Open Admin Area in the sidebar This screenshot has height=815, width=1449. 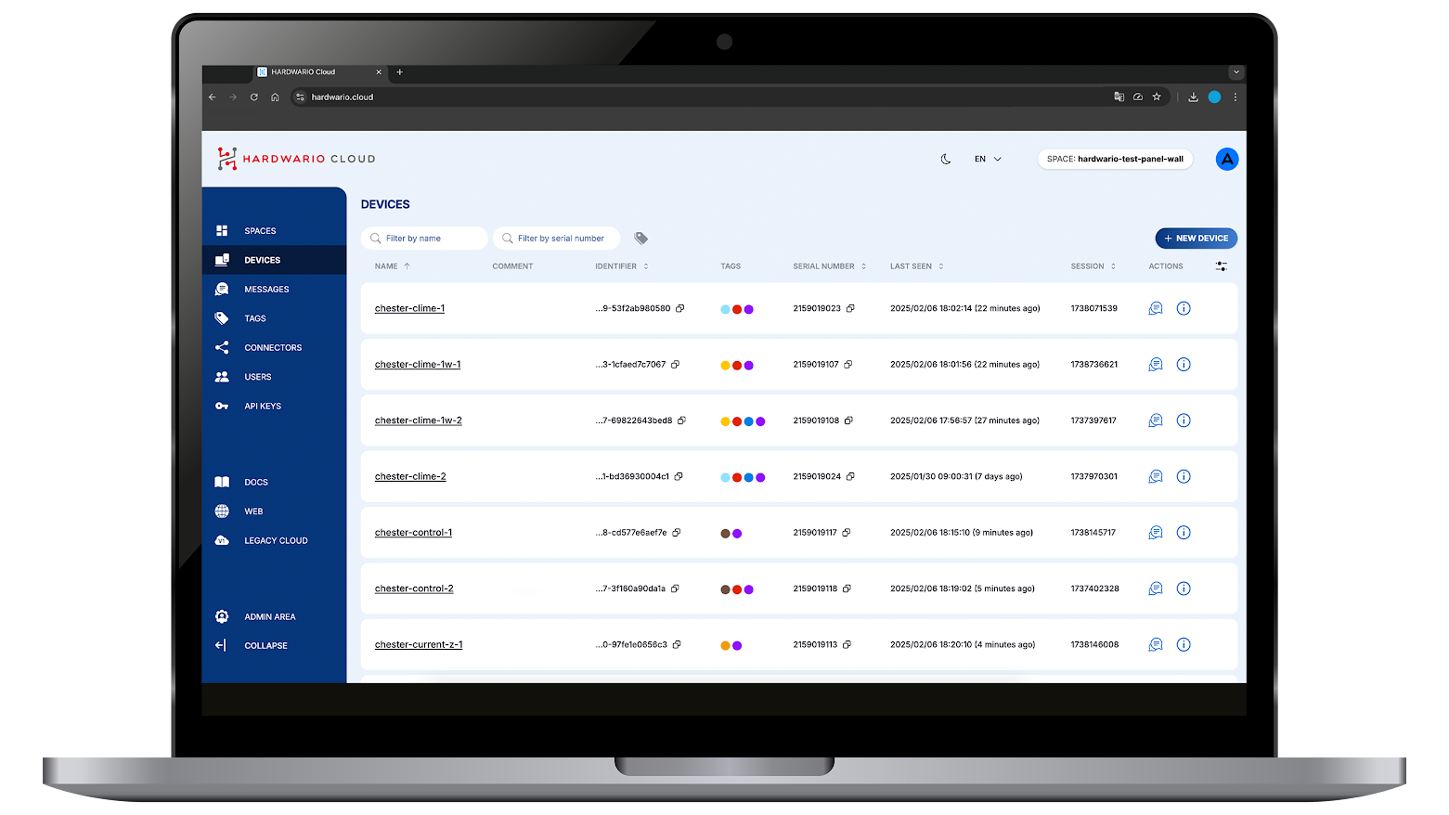[x=274, y=616]
